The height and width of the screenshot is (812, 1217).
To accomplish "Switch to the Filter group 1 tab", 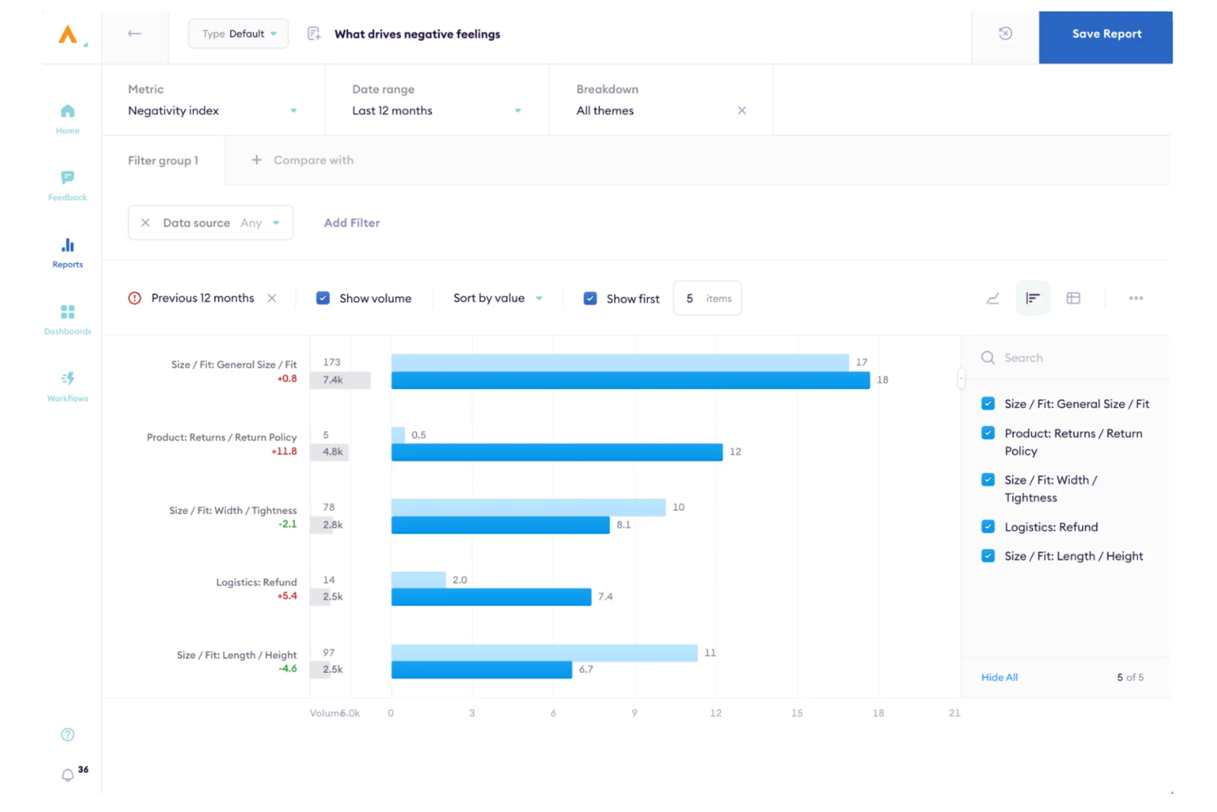I will click(x=163, y=160).
